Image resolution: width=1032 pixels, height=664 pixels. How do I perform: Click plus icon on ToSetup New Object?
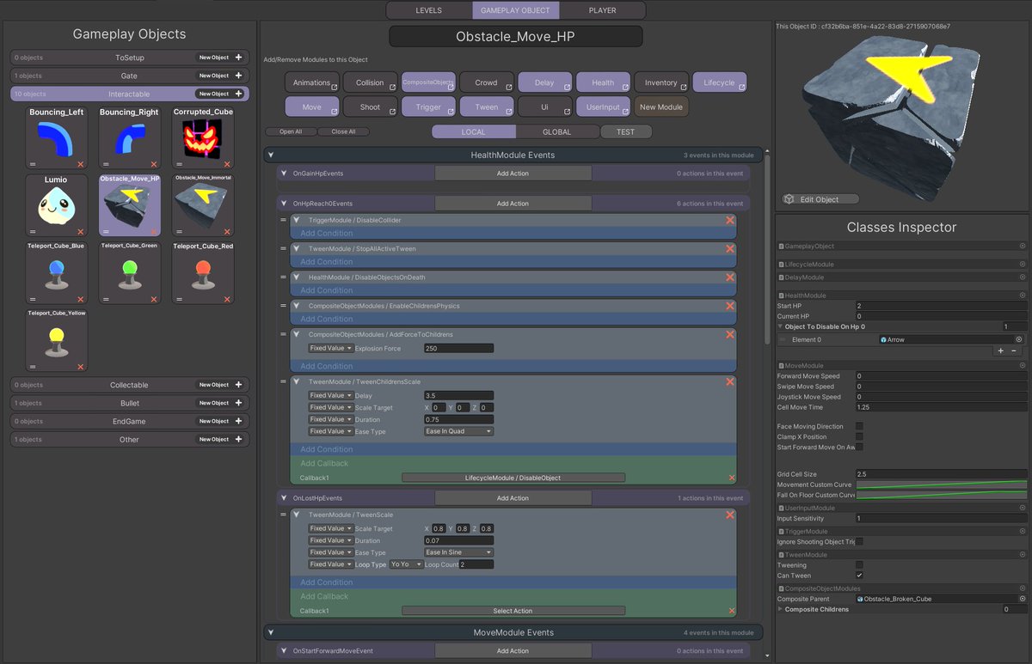[x=239, y=58]
